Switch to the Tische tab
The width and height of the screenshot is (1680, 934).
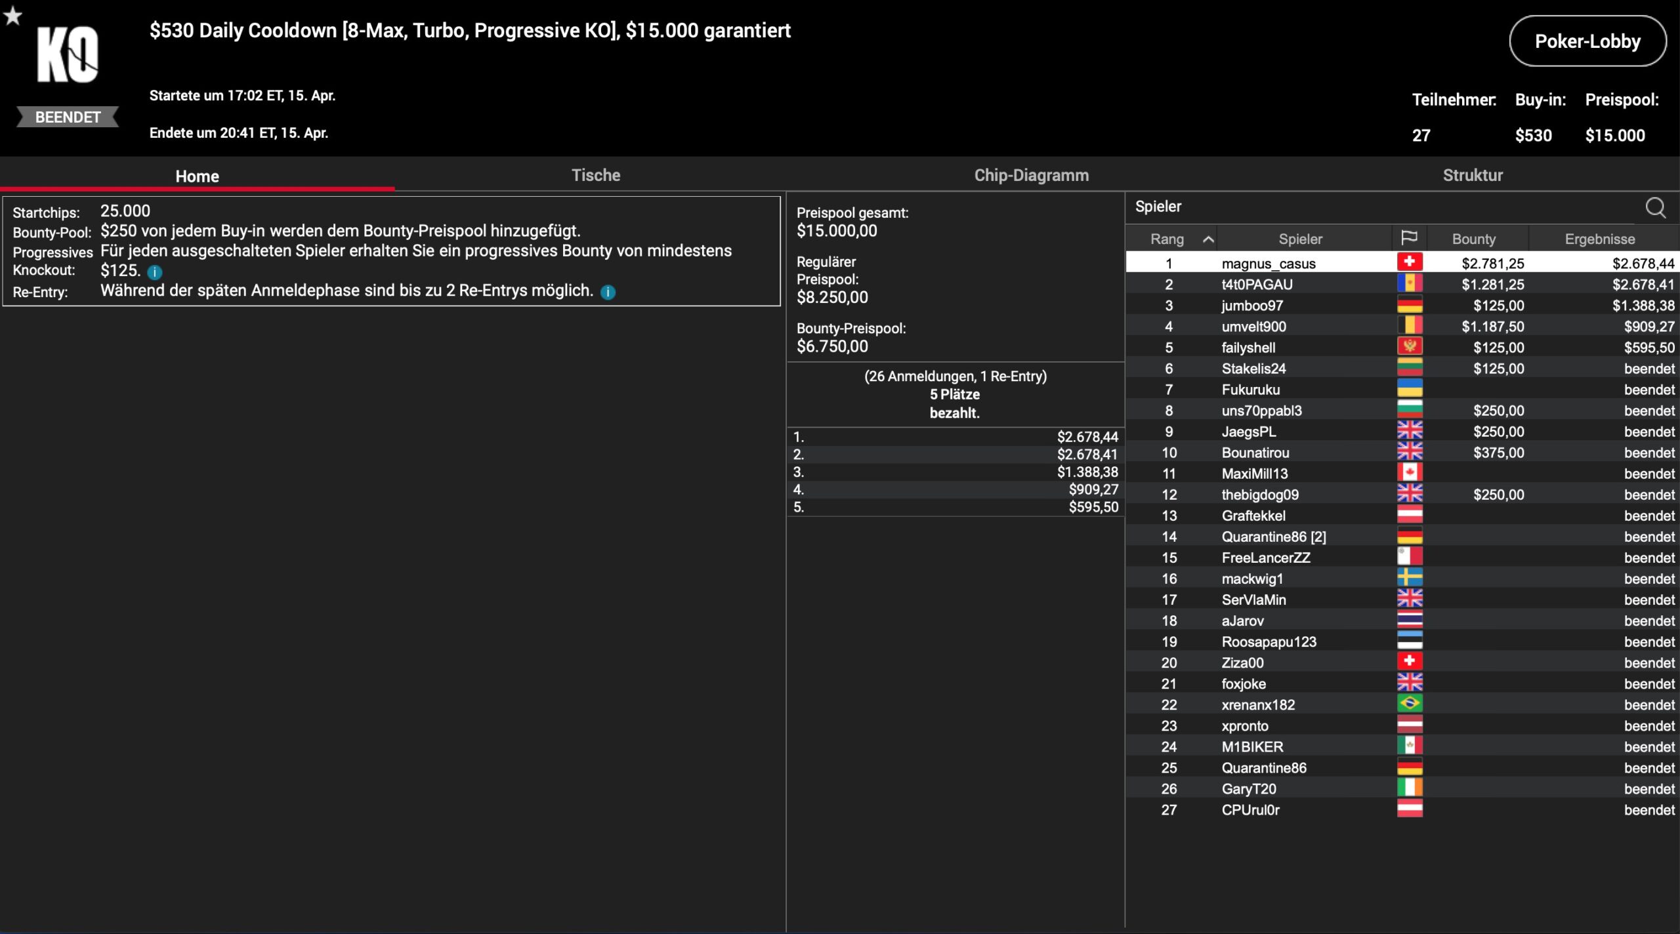click(595, 175)
